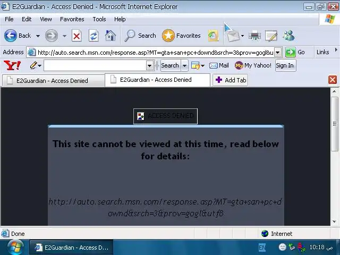Click the taskbar clock 10:18
Viewport: 340px width, 255px height.
point(321,247)
